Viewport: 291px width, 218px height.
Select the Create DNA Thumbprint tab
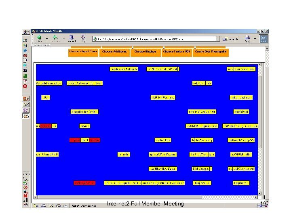pos(211,52)
